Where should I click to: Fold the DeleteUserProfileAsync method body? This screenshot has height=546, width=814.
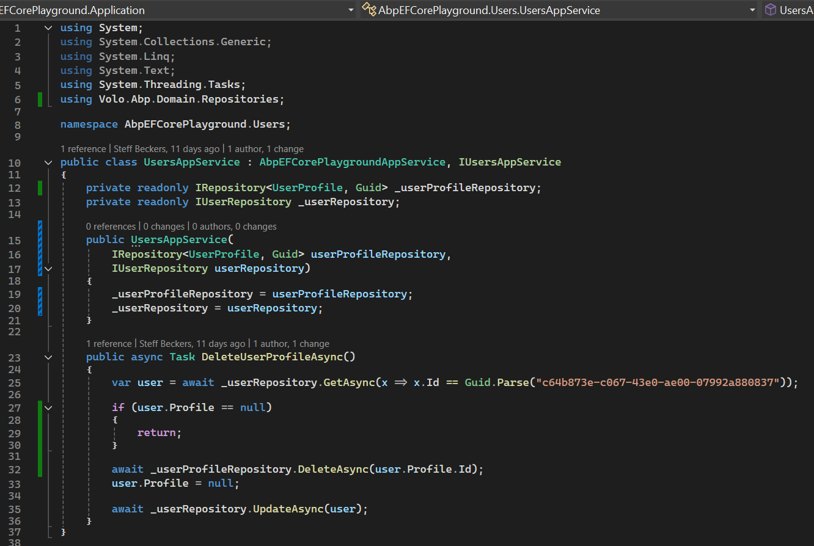(x=48, y=357)
